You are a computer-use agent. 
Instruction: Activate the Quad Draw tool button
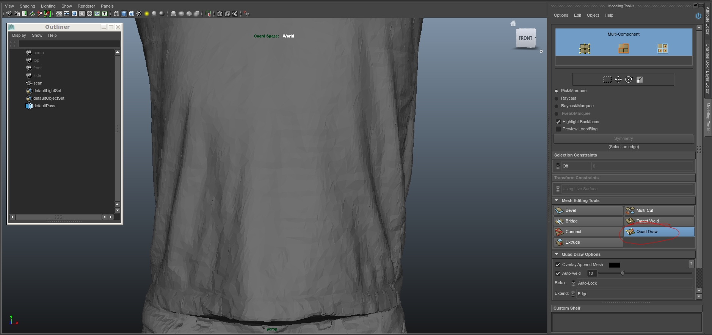coord(659,232)
